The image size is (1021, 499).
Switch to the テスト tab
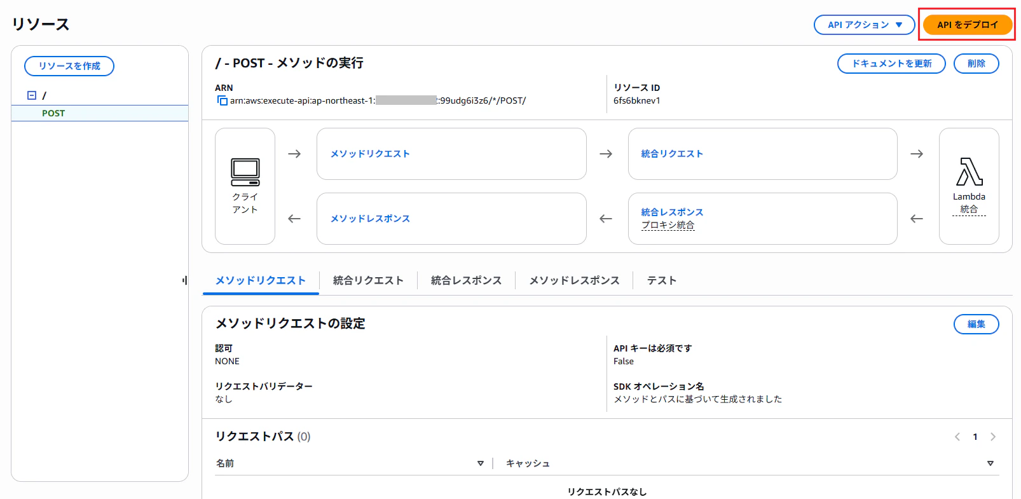[x=662, y=280]
